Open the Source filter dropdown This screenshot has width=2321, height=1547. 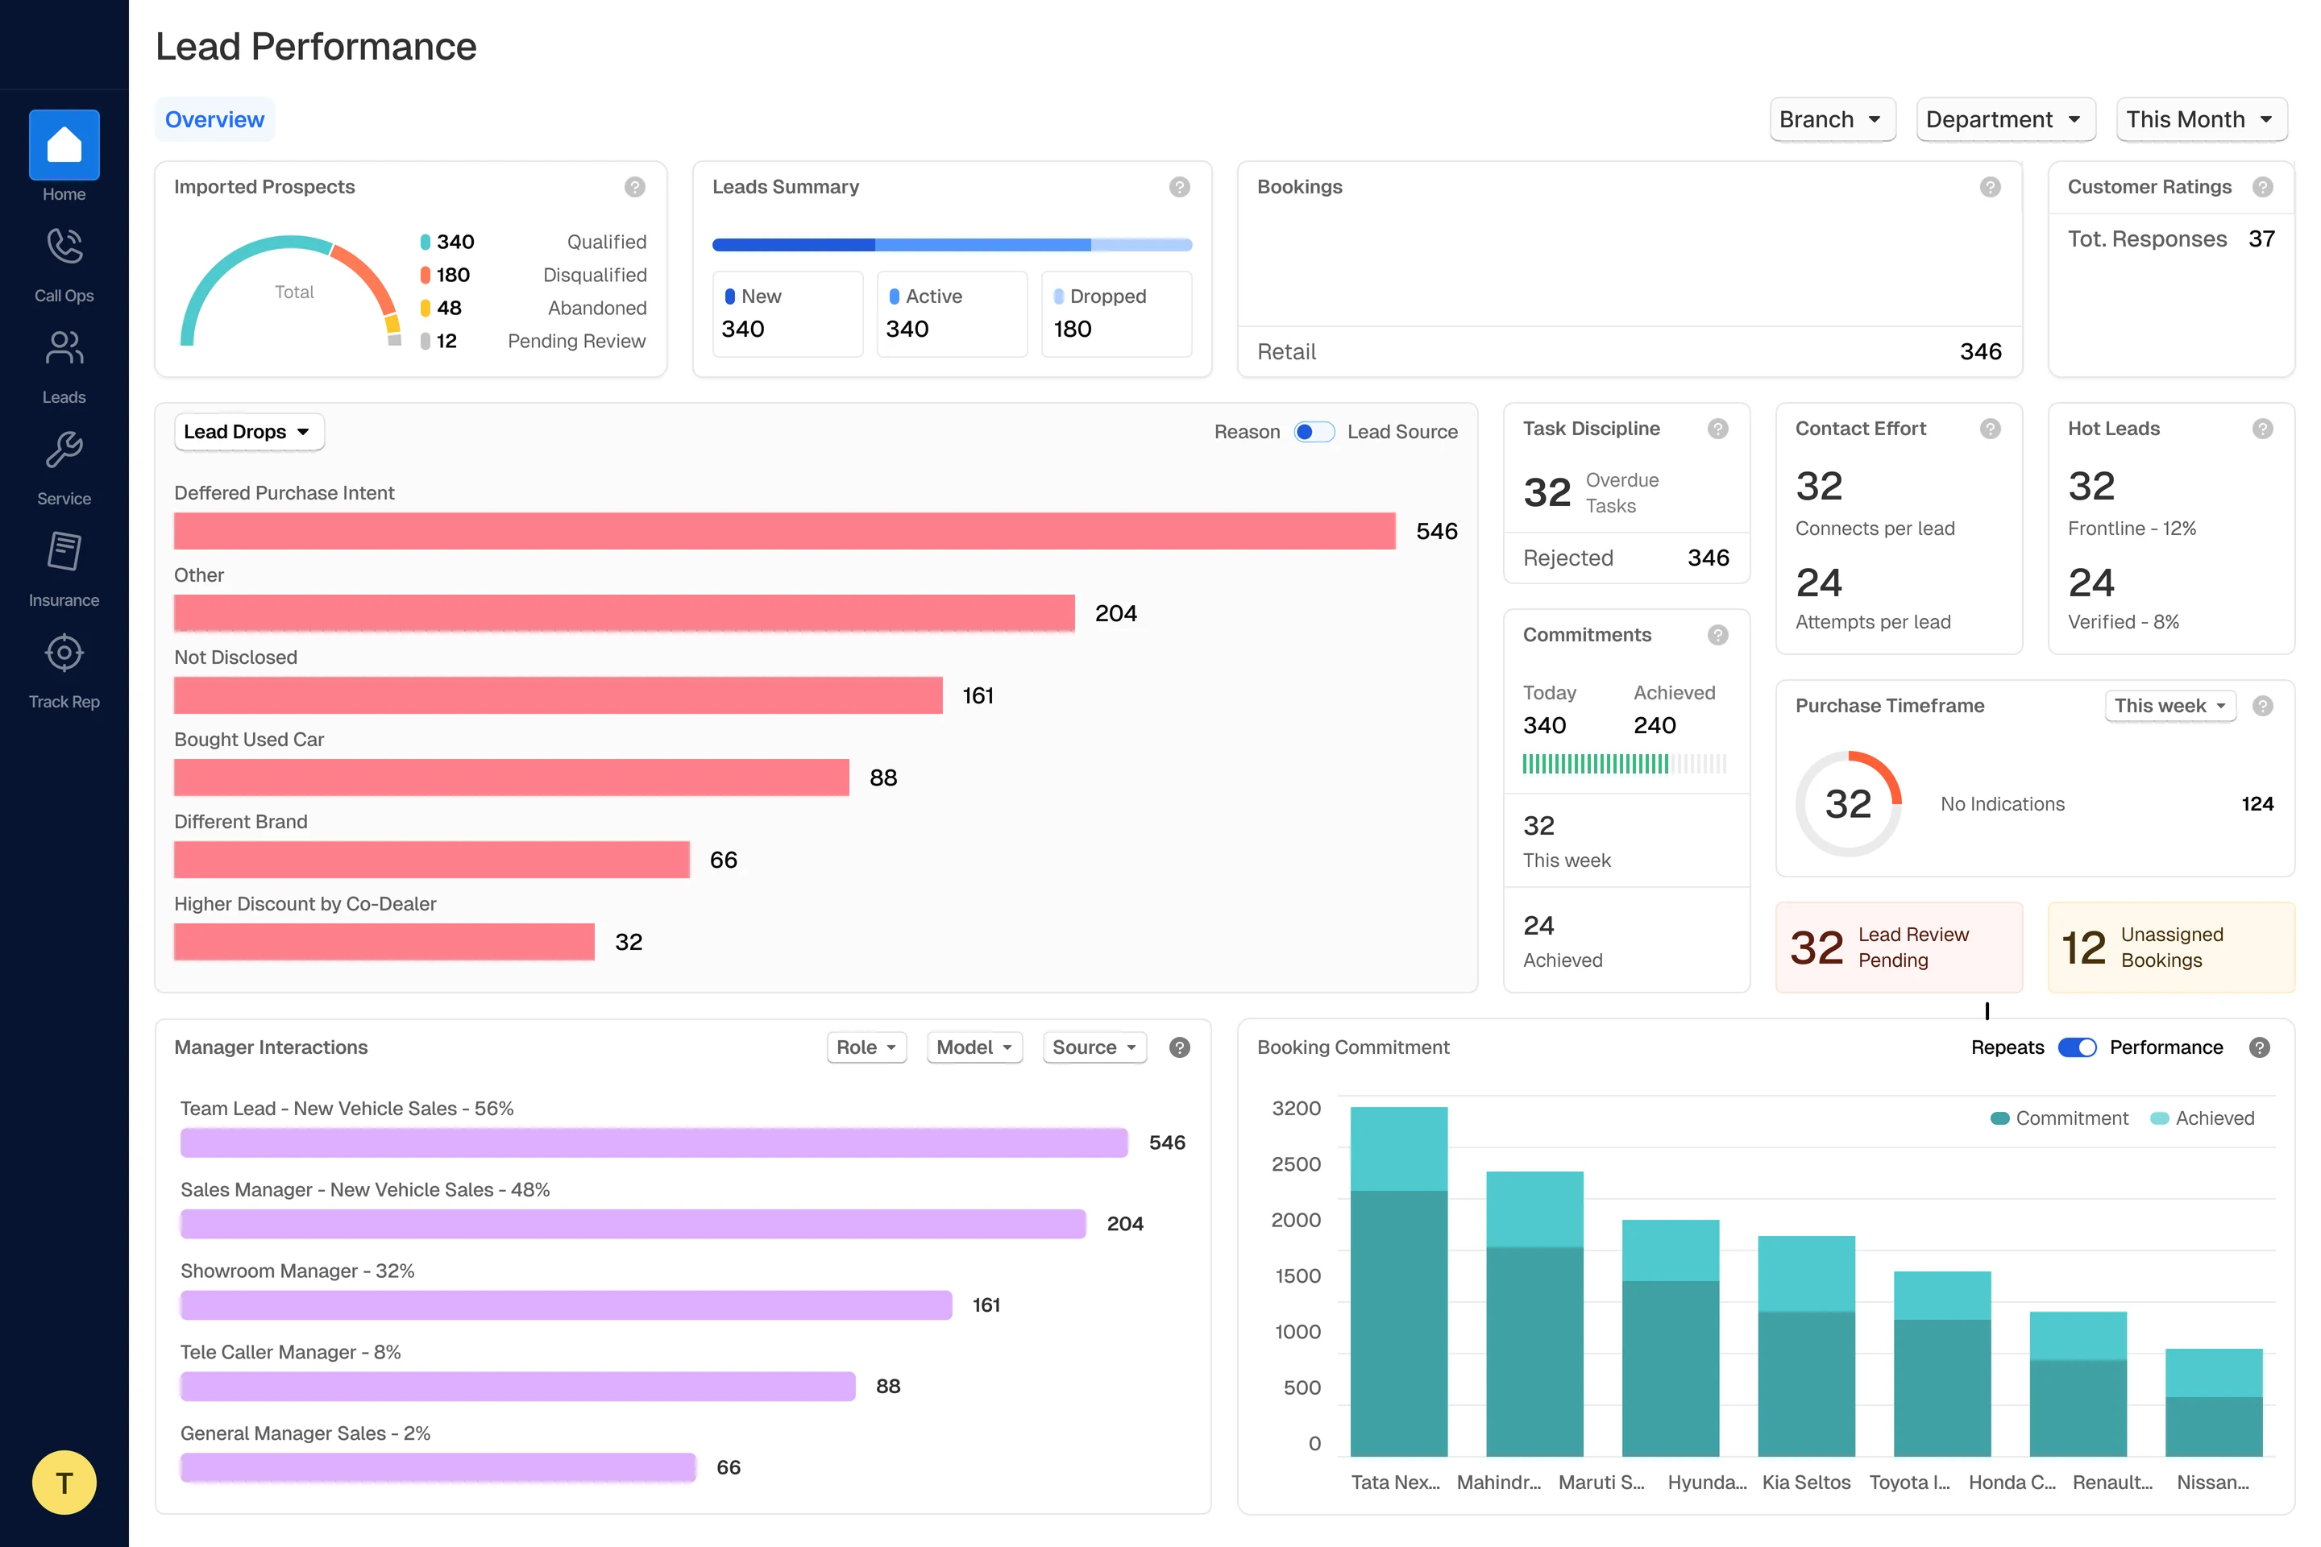point(1094,1047)
